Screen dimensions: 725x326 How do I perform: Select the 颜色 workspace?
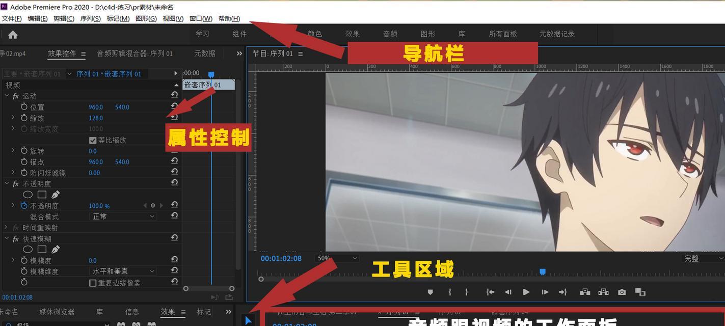315,34
